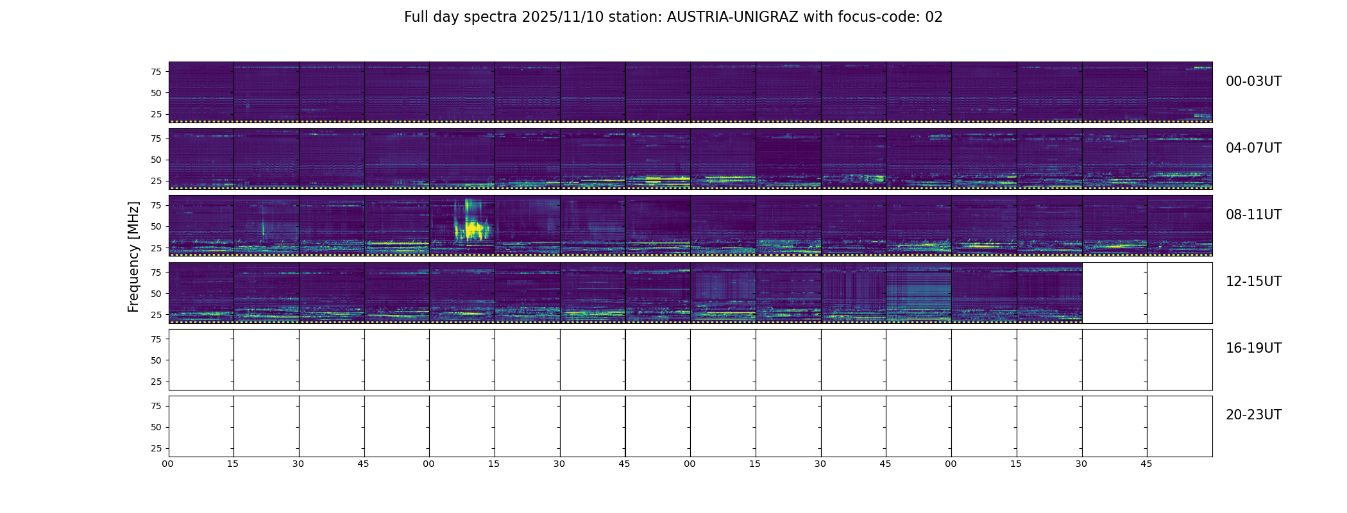
Task: Click the striped teal panel in 12-15UT row
Action: click(x=919, y=293)
